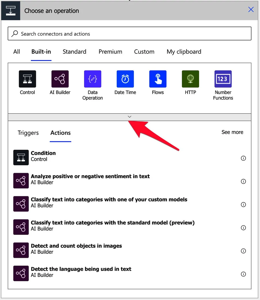Open the Premium connectors tab
The height and width of the screenshot is (300, 260).
pos(110,52)
